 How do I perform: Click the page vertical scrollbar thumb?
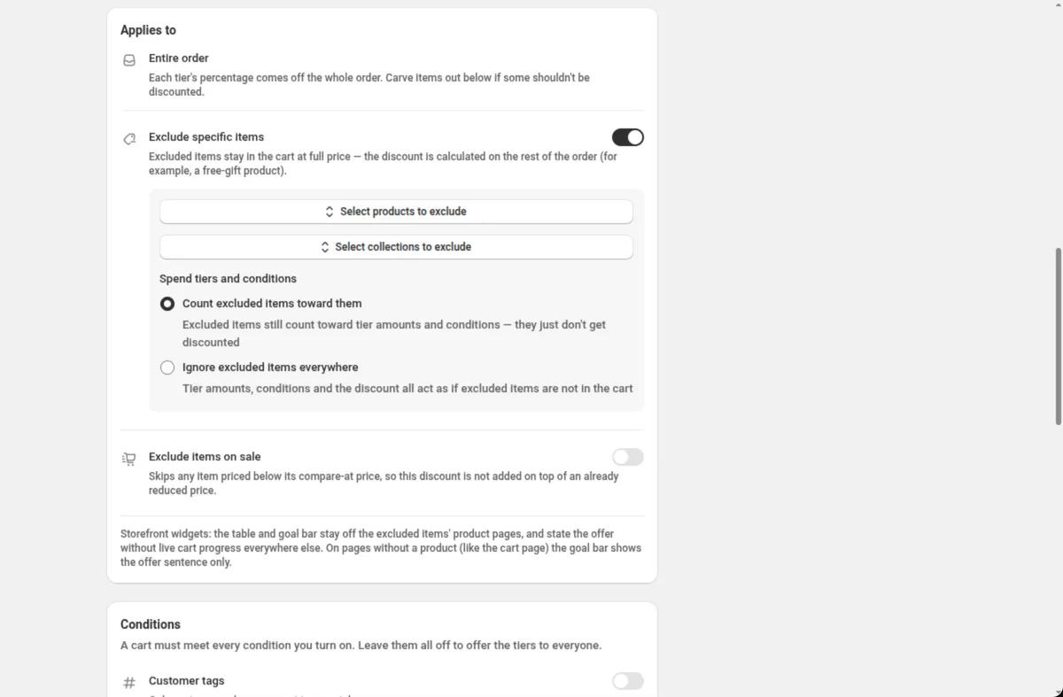tap(1058, 337)
